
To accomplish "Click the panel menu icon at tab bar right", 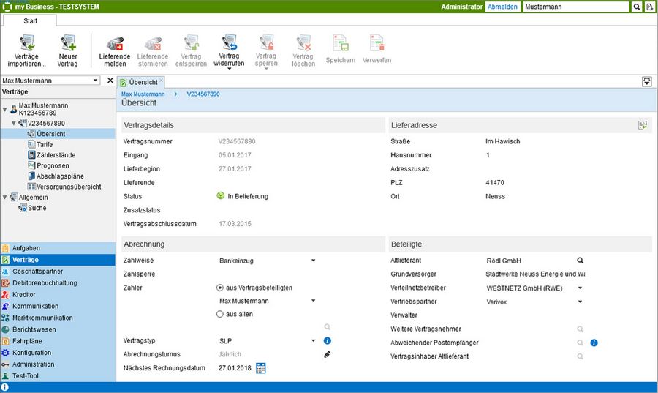I will click(x=647, y=82).
